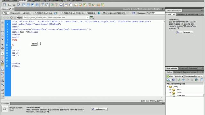
Task: Click the Свойства panel header
Action: click(5, 103)
